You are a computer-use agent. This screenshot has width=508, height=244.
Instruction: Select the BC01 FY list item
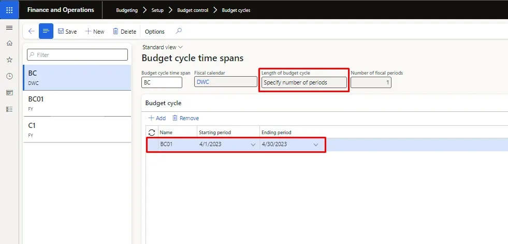coord(77,104)
